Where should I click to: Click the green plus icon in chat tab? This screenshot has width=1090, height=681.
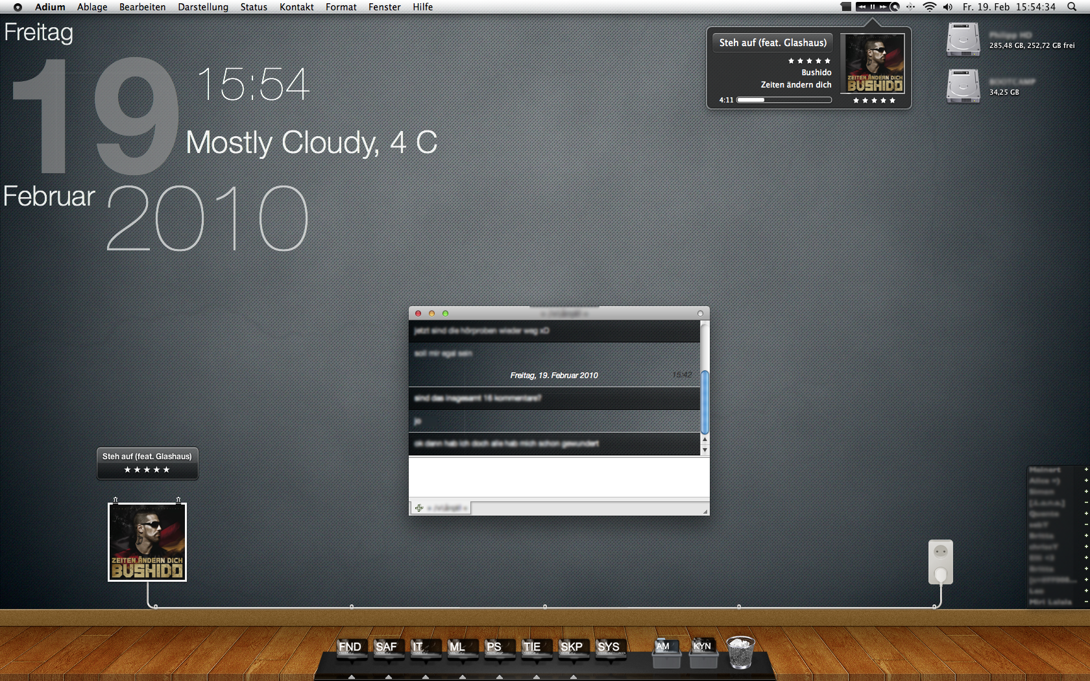click(419, 508)
